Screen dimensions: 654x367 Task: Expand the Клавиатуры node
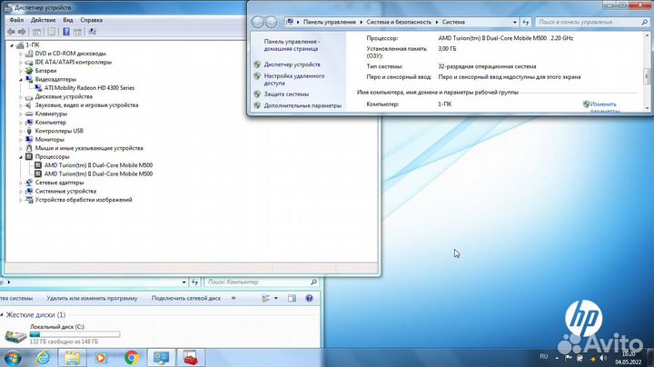[x=20, y=114]
